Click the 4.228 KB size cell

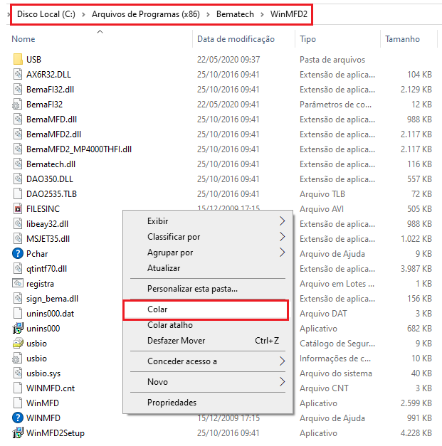[416, 433]
